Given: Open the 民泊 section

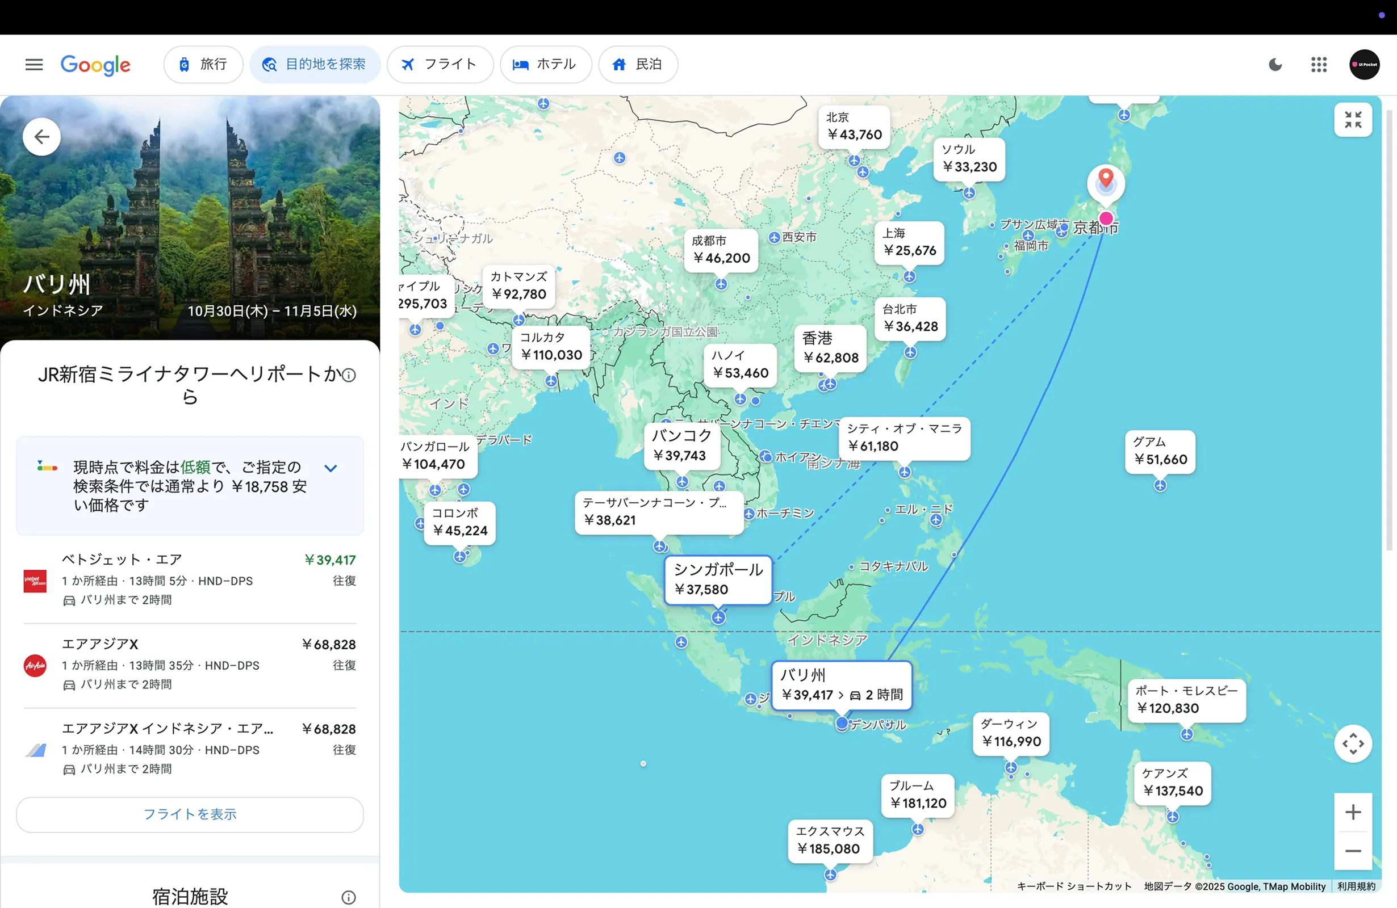Looking at the screenshot, I should pos(638,65).
